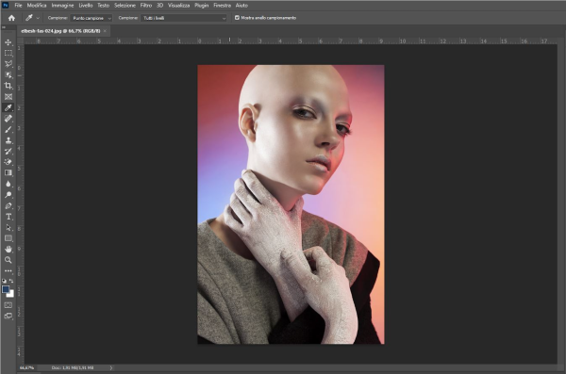Close the open document tab

pos(105,31)
